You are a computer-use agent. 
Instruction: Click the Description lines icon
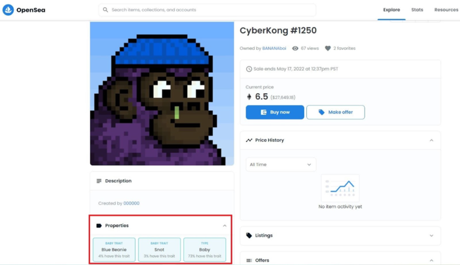(x=99, y=181)
